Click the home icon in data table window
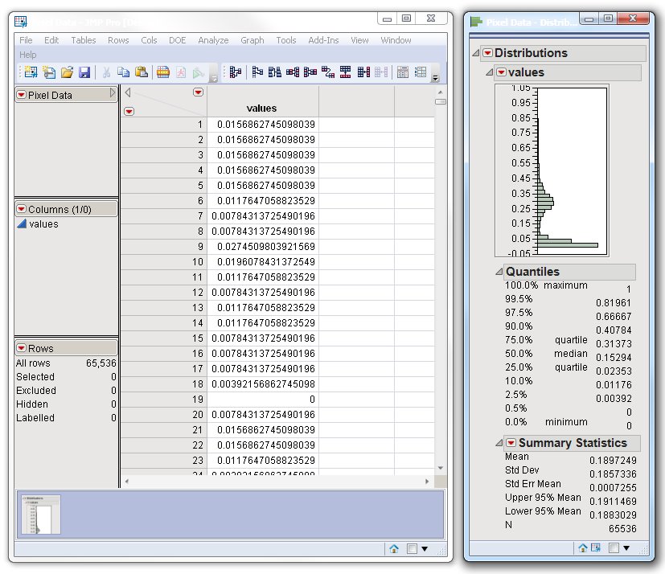Image resolution: width=665 pixels, height=574 pixels. coord(394,548)
